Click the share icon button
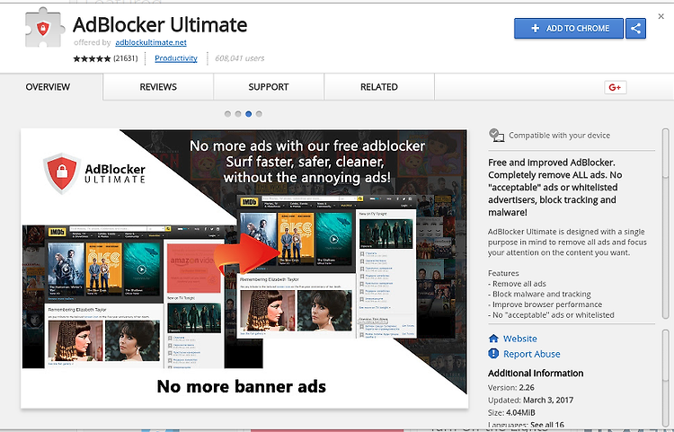This screenshot has height=432, width=674. click(635, 29)
